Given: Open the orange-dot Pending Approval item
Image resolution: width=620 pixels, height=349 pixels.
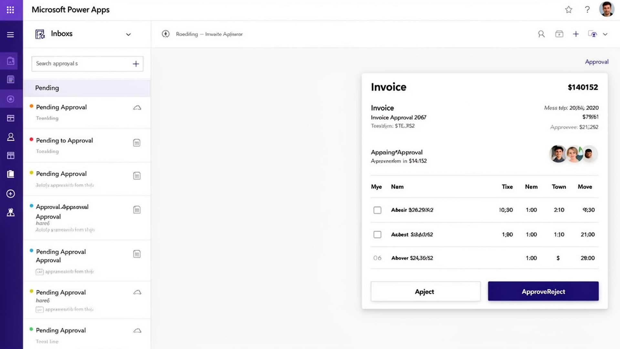Looking at the screenshot, I should coord(87,112).
